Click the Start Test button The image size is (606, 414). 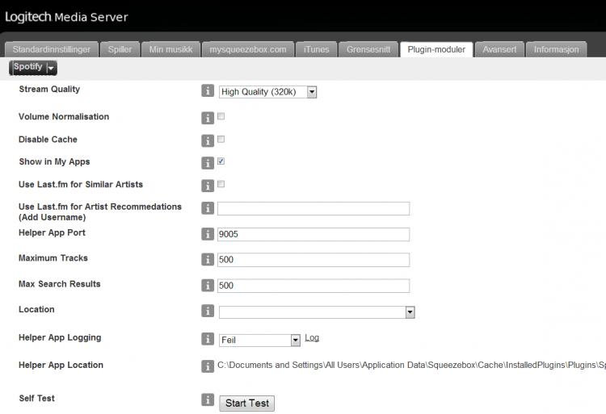pos(247,404)
